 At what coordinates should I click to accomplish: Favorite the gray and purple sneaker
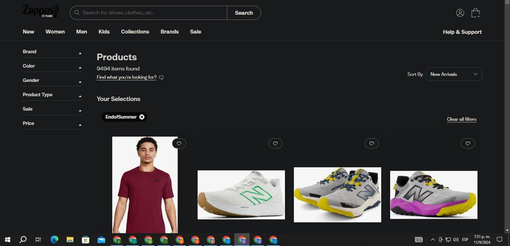[468, 143]
